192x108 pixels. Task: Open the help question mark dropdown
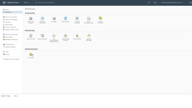156,2
